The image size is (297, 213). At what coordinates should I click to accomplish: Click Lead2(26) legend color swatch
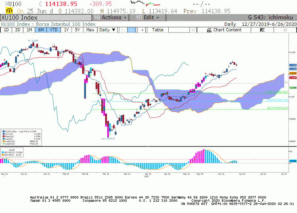(x=4, y=143)
